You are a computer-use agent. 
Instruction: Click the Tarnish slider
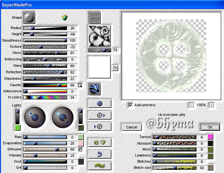(x=174, y=137)
